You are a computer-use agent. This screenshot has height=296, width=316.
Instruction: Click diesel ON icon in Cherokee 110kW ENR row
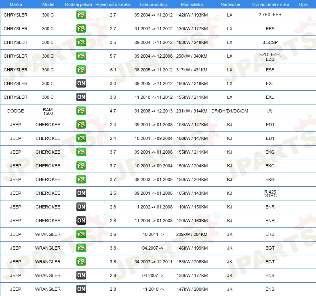pyautogui.click(x=81, y=207)
